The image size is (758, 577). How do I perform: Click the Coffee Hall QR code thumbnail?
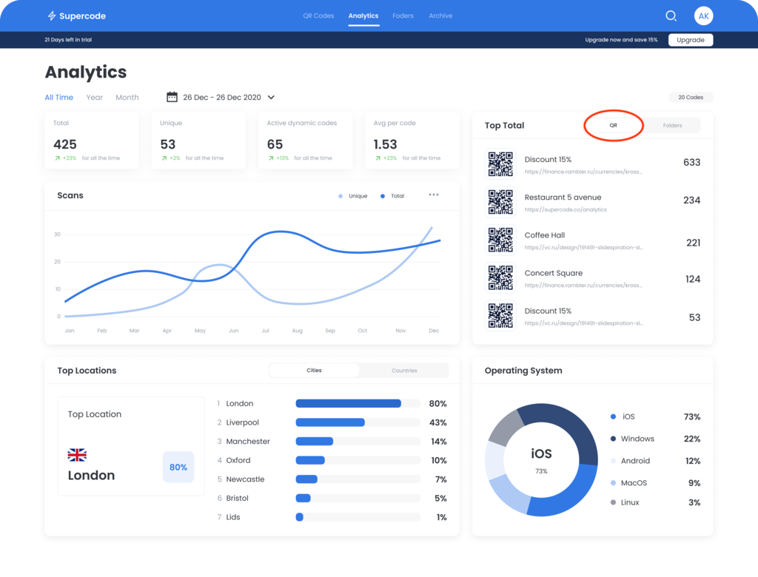pos(500,239)
